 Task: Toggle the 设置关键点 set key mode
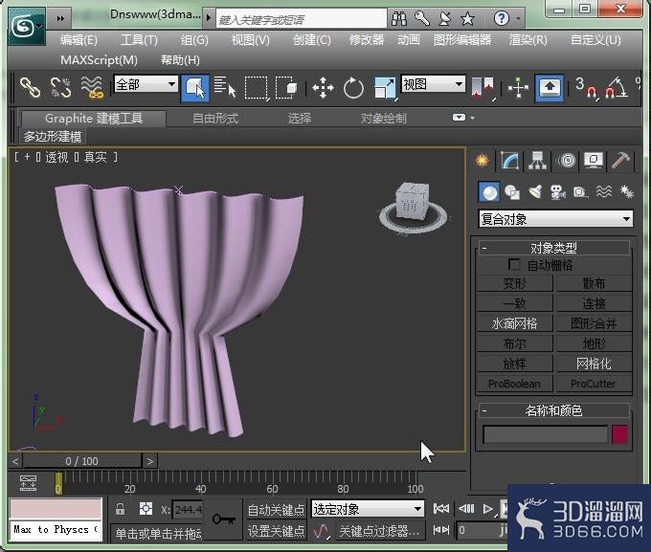[276, 531]
